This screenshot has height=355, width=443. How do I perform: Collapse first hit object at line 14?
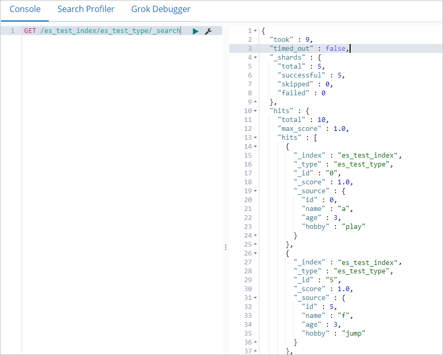[x=256, y=147]
